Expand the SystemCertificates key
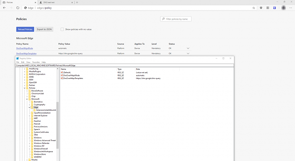Screen dimensions: 295x161 [x=29, y=132]
